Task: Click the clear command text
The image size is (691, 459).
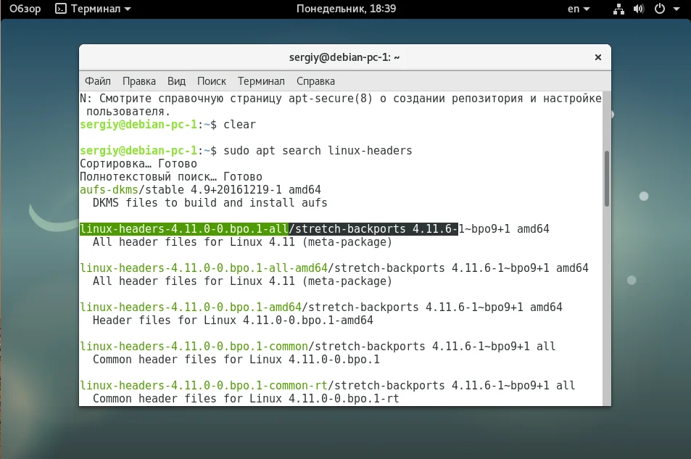Action: (x=239, y=125)
